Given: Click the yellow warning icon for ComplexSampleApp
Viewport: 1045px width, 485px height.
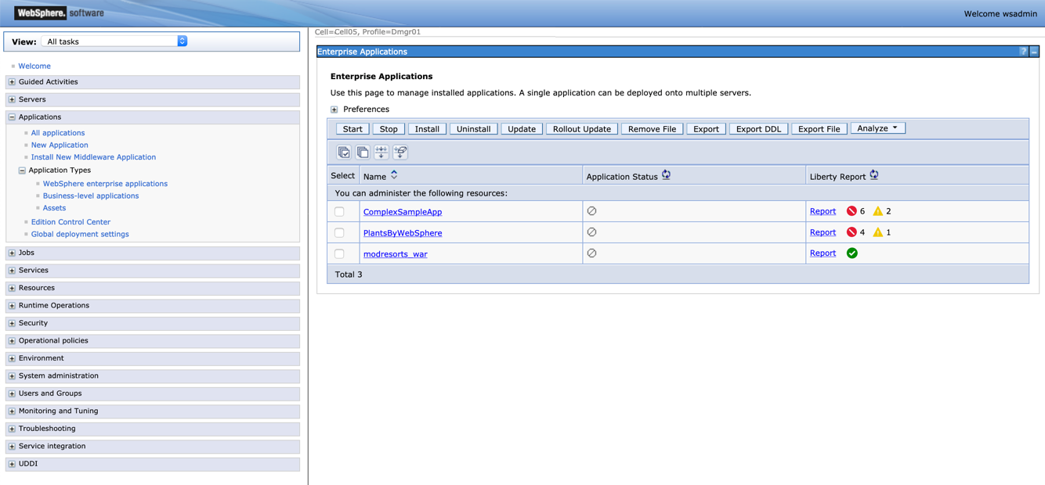Looking at the screenshot, I should [x=878, y=211].
